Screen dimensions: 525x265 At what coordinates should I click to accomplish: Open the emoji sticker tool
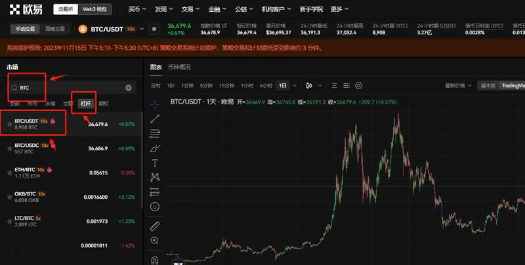(155, 206)
